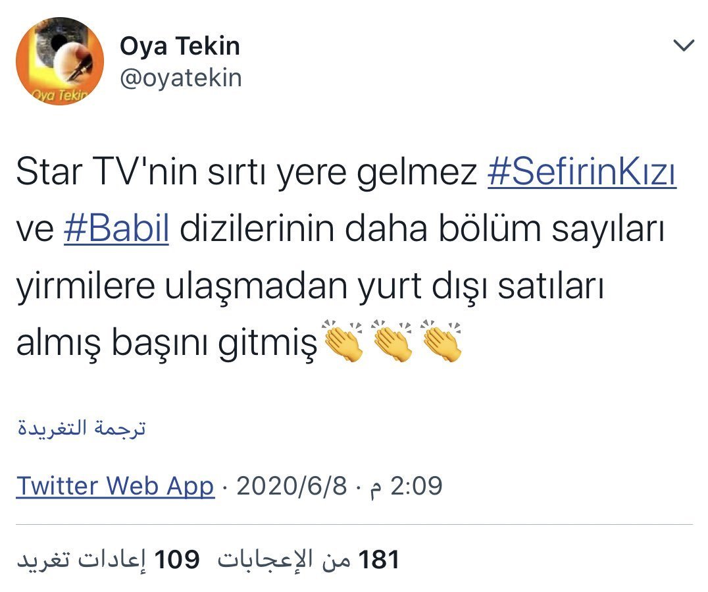708x592 pixels.
Task: View the 181 likes list
Action: (x=309, y=560)
